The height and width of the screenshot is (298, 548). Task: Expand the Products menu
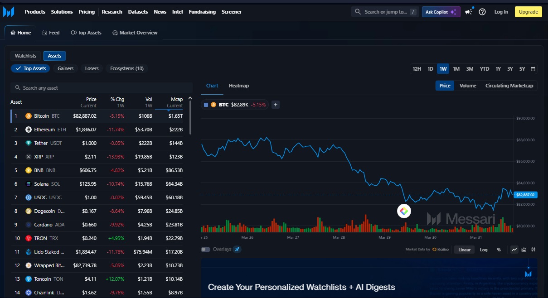35,12
